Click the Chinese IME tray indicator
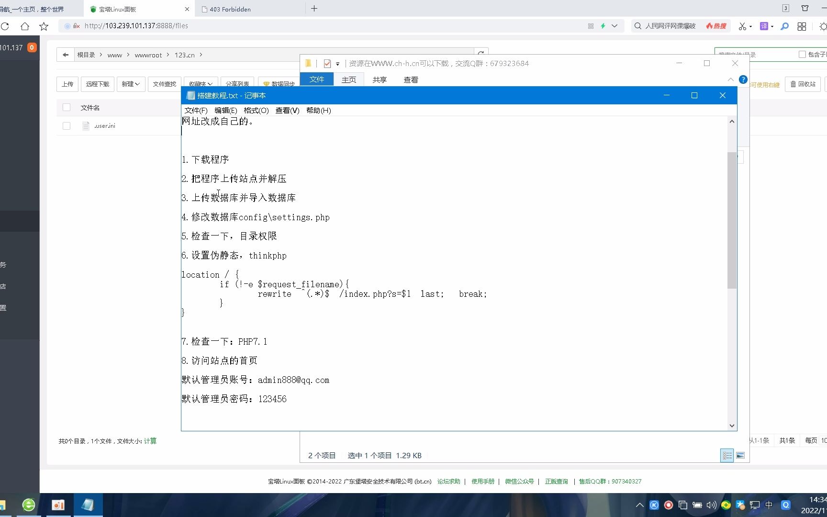This screenshot has height=517, width=827. (x=769, y=505)
